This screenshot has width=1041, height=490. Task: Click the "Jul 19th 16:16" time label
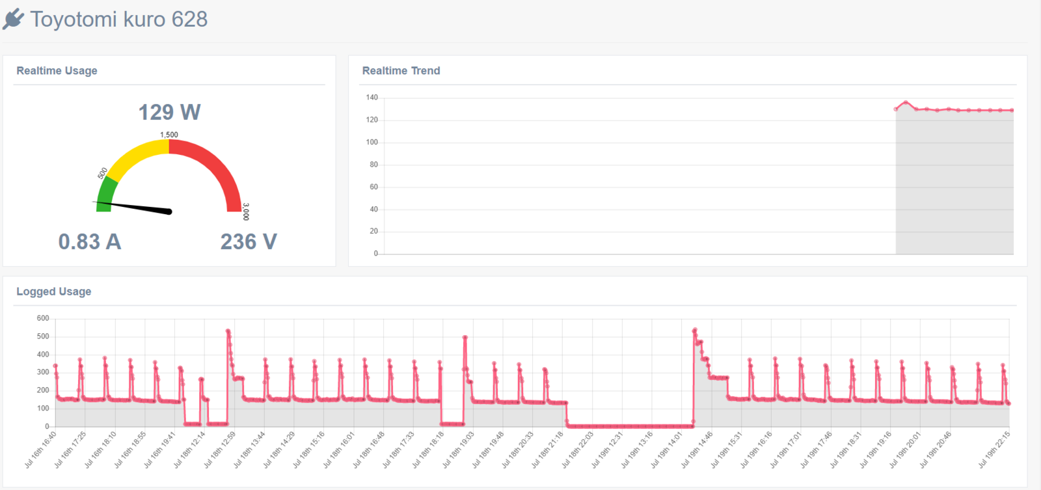756,450
